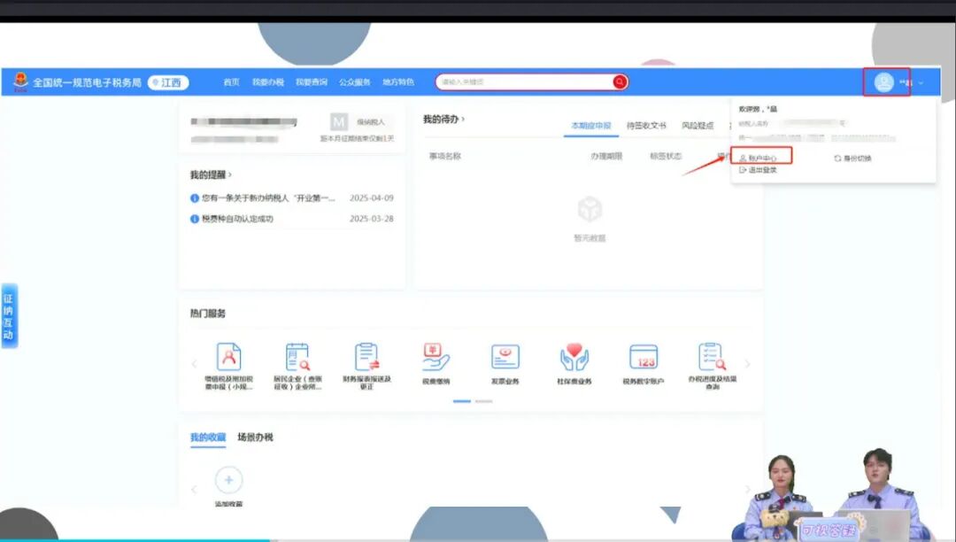The height and width of the screenshot is (542, 956).
Task: Open the 税务数字账户 service icon
Action: pos(644,357)
